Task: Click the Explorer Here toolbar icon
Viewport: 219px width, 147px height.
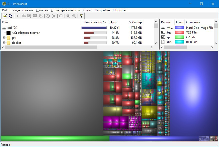Action: point(29,16)
